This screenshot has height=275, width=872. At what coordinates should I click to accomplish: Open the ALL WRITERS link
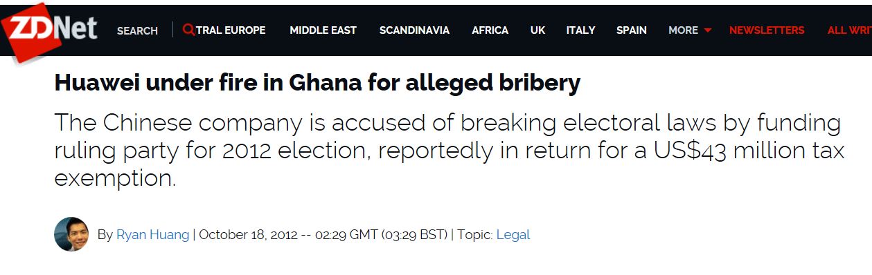[x=850, y=30]
